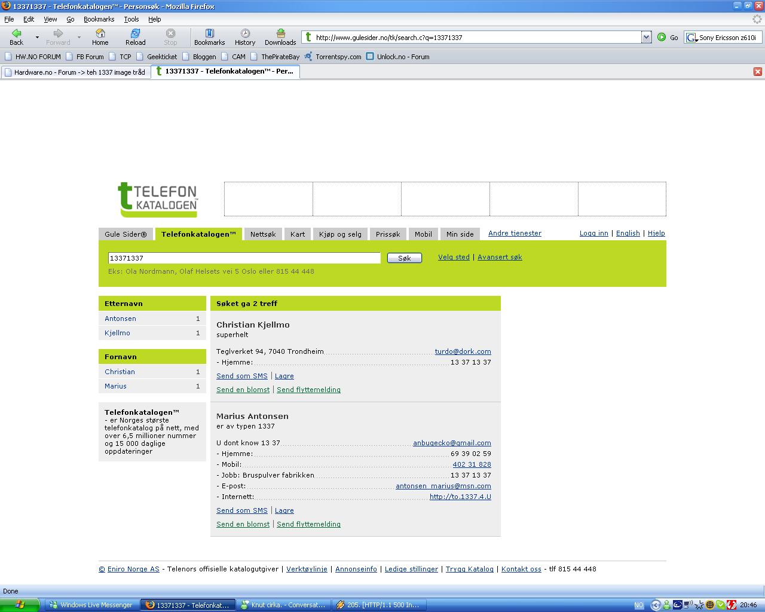
Task: Close current tab with red X
Action: (758, 72)
